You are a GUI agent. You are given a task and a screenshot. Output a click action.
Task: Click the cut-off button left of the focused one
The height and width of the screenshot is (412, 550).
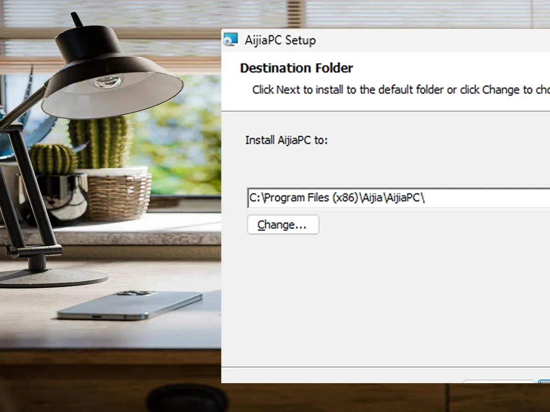click(498, 381)
